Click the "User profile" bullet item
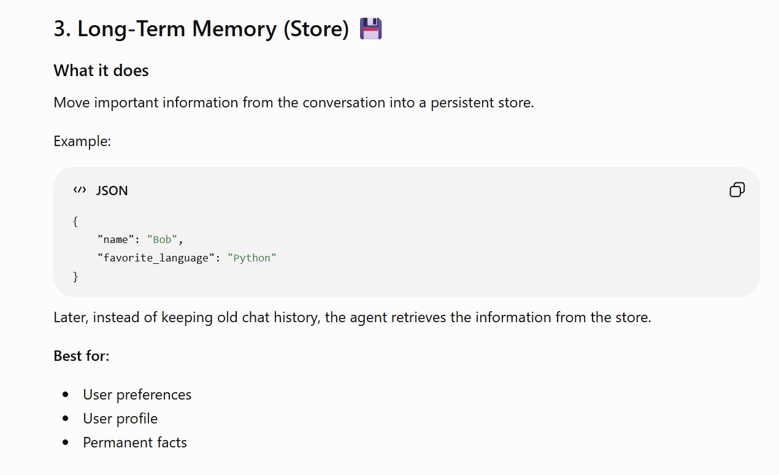Viewport: 779px width, 475px height. coord(121,419)
